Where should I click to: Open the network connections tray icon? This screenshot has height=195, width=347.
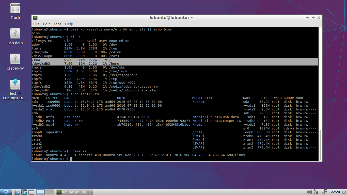coord(325,192)
